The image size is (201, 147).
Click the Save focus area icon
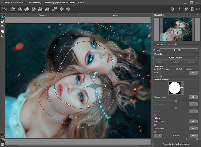pyautogui.click(x=47, y=9)
